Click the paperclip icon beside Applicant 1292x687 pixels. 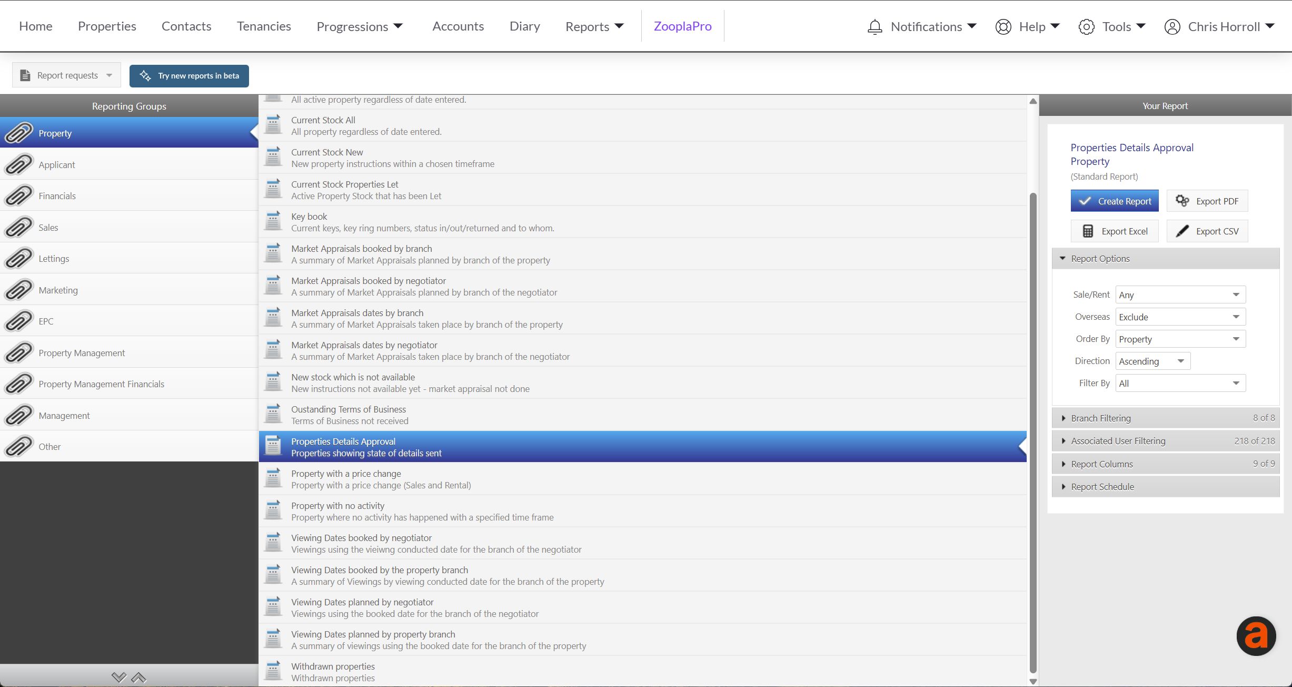[x=19, y=164]
